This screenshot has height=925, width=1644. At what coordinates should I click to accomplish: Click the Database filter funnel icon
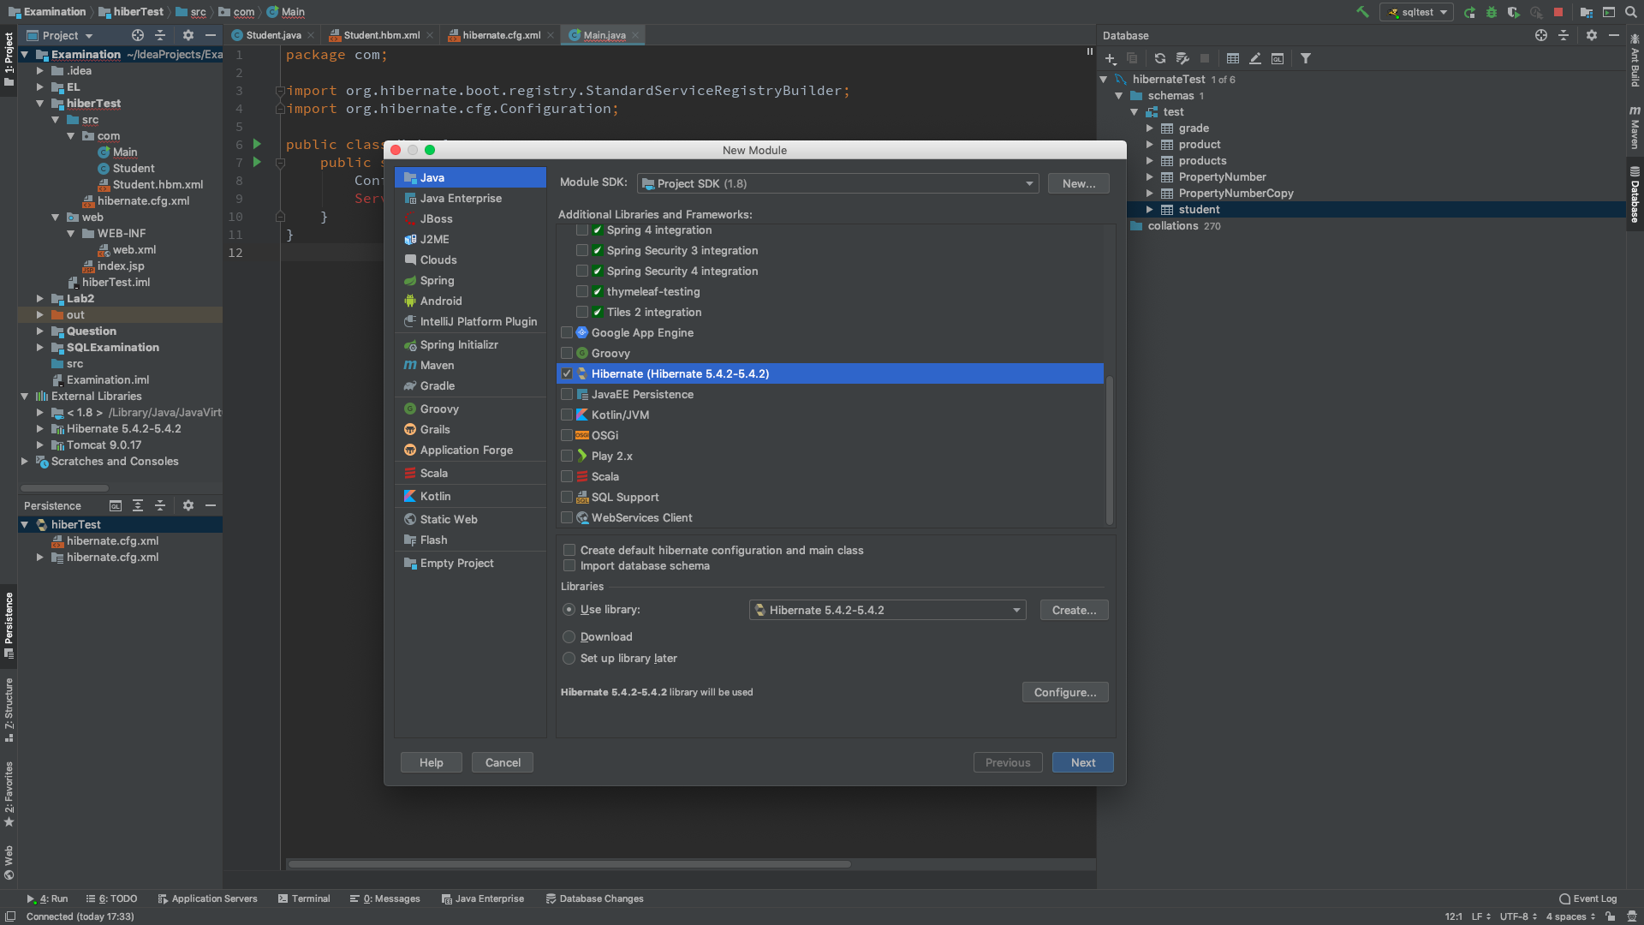pos(1305,58)
